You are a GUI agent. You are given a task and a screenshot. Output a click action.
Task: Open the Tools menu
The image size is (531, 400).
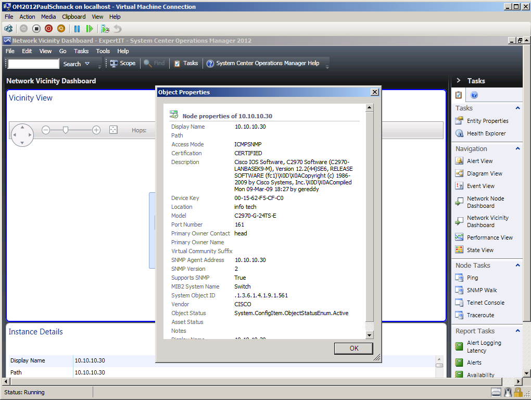(103, 51)
